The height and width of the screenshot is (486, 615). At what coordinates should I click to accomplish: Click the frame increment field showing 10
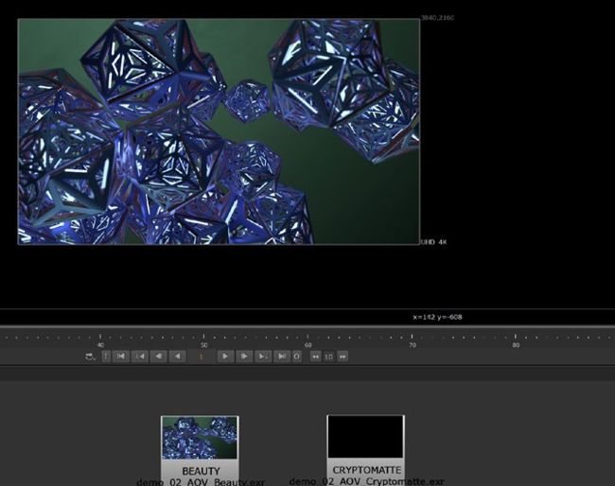[x=328, y=356]
